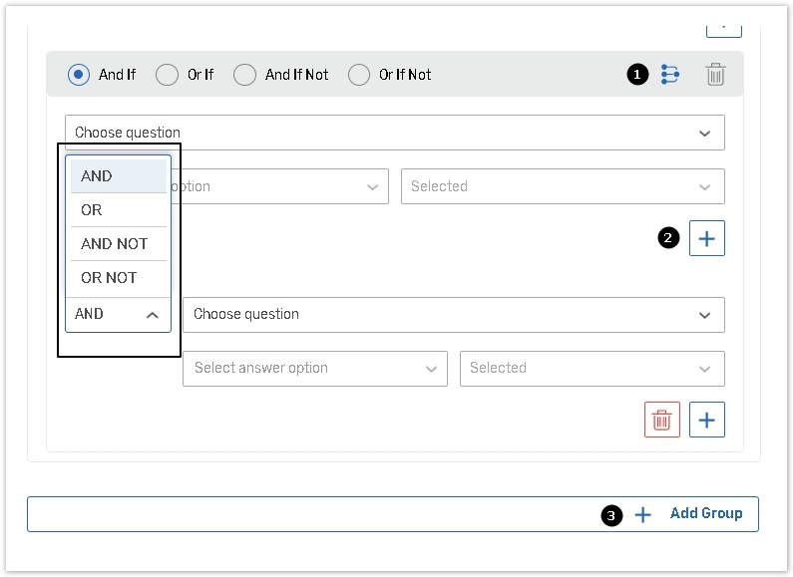This screenshot has width=793, height=577.
Task: Add a condition using bottom plus button
Action: click(x=706, y=420)
